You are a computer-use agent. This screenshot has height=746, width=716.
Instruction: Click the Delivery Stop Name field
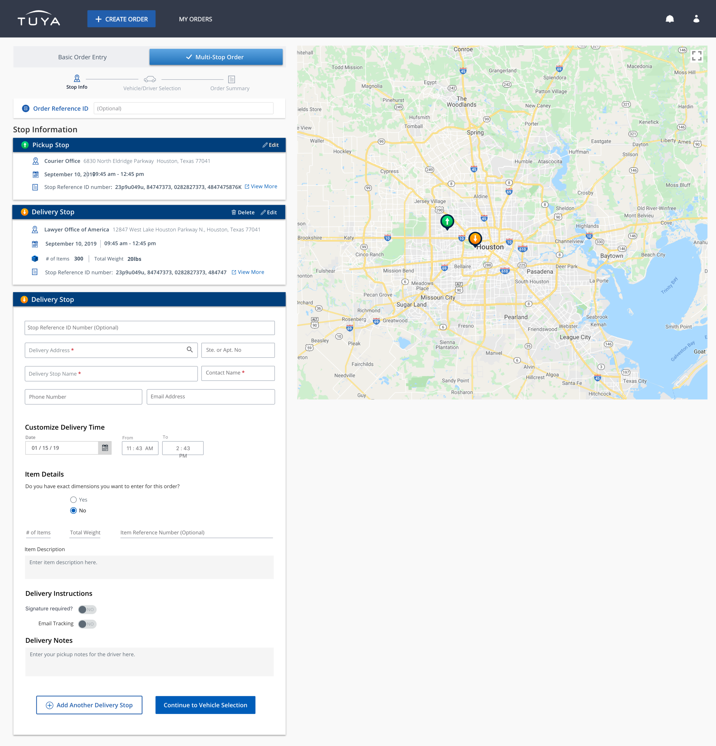pyautogui.click(x=111, y=374)
